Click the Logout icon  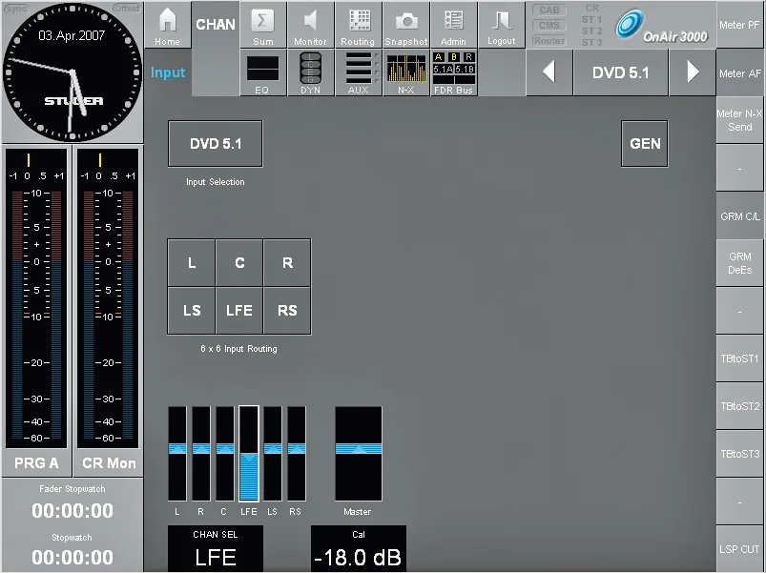(x=501, y=25)
